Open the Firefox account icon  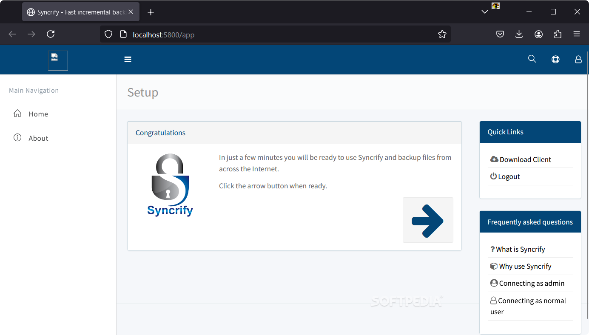[539, 34]
